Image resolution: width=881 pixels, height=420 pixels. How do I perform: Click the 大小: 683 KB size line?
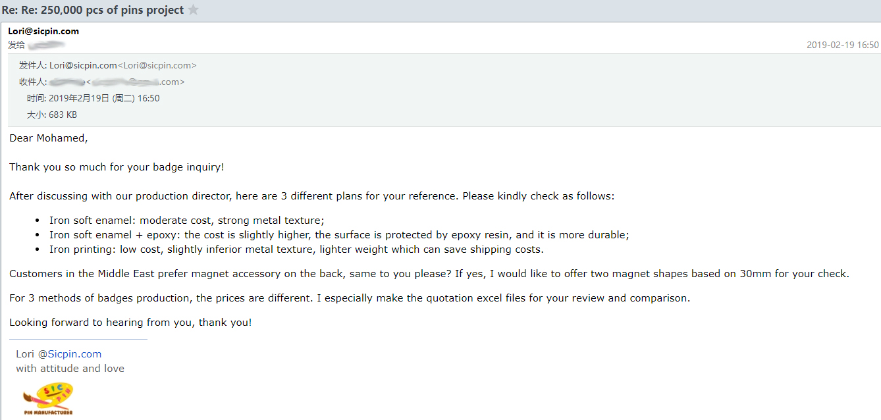click(52, 115)
